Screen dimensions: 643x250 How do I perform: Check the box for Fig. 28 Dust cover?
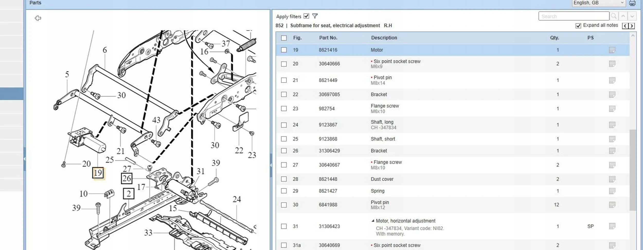pyautogui.click(x=284, y=179)
